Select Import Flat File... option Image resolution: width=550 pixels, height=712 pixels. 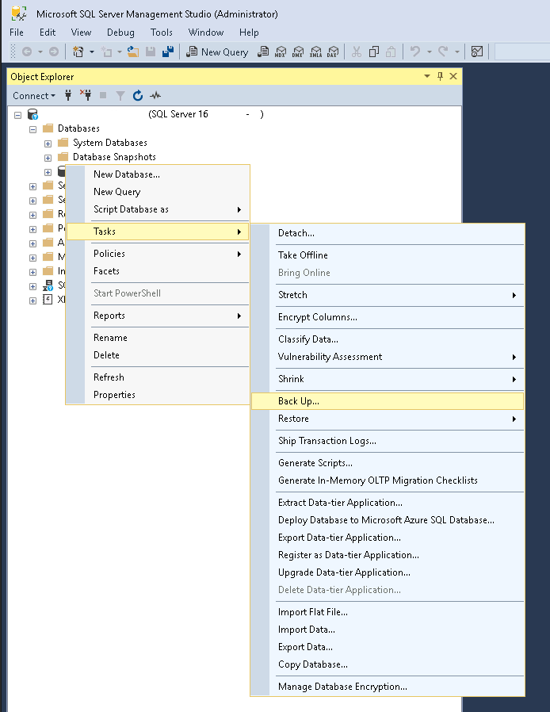pos(388,612)
